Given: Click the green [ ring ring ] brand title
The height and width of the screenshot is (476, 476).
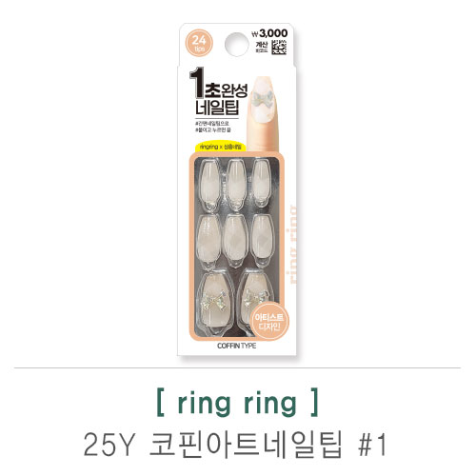Looking at the screenshot, I should coord(237,404).
